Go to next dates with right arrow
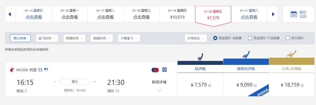The image size is (316, 105). 273,14
